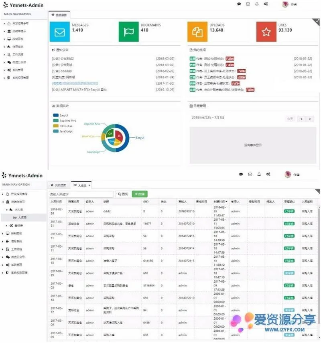Click the blue MESSAGES envelope tile icon
The image size is (321, 343).
pyautogui.click(x=60, y=32)
